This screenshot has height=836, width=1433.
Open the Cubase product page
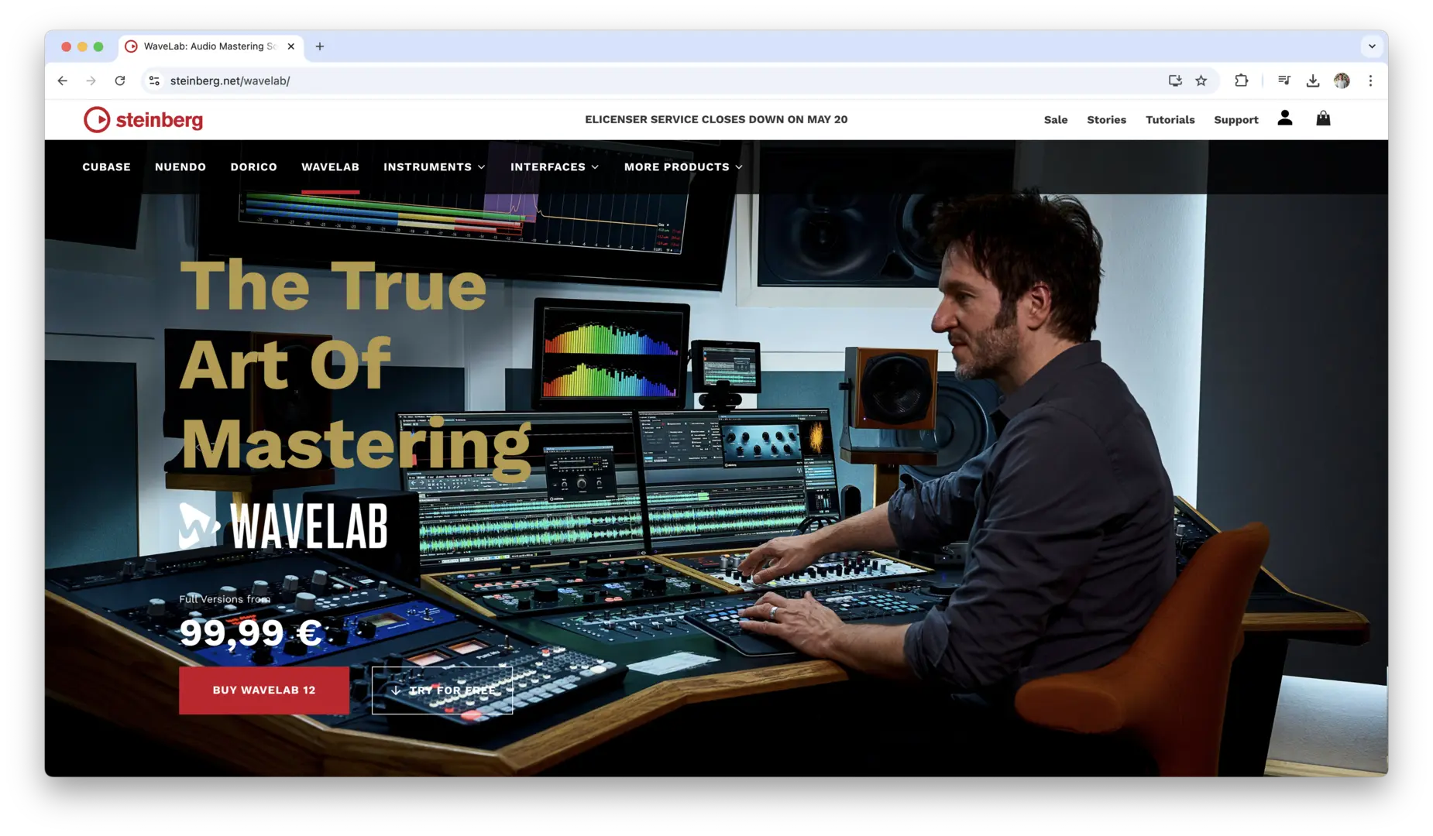pos(107,167)
